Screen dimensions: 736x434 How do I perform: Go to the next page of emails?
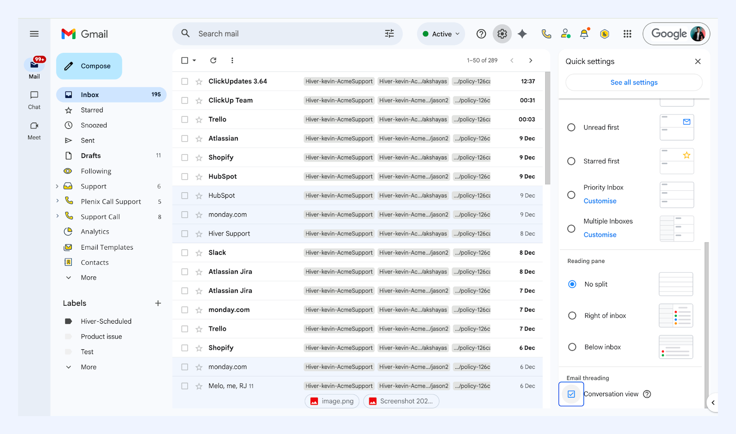[531, 60]
